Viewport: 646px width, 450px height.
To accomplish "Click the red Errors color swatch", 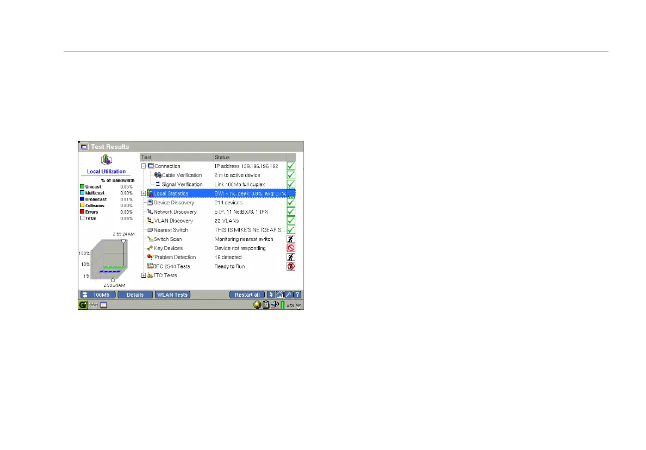I will 82,211.
